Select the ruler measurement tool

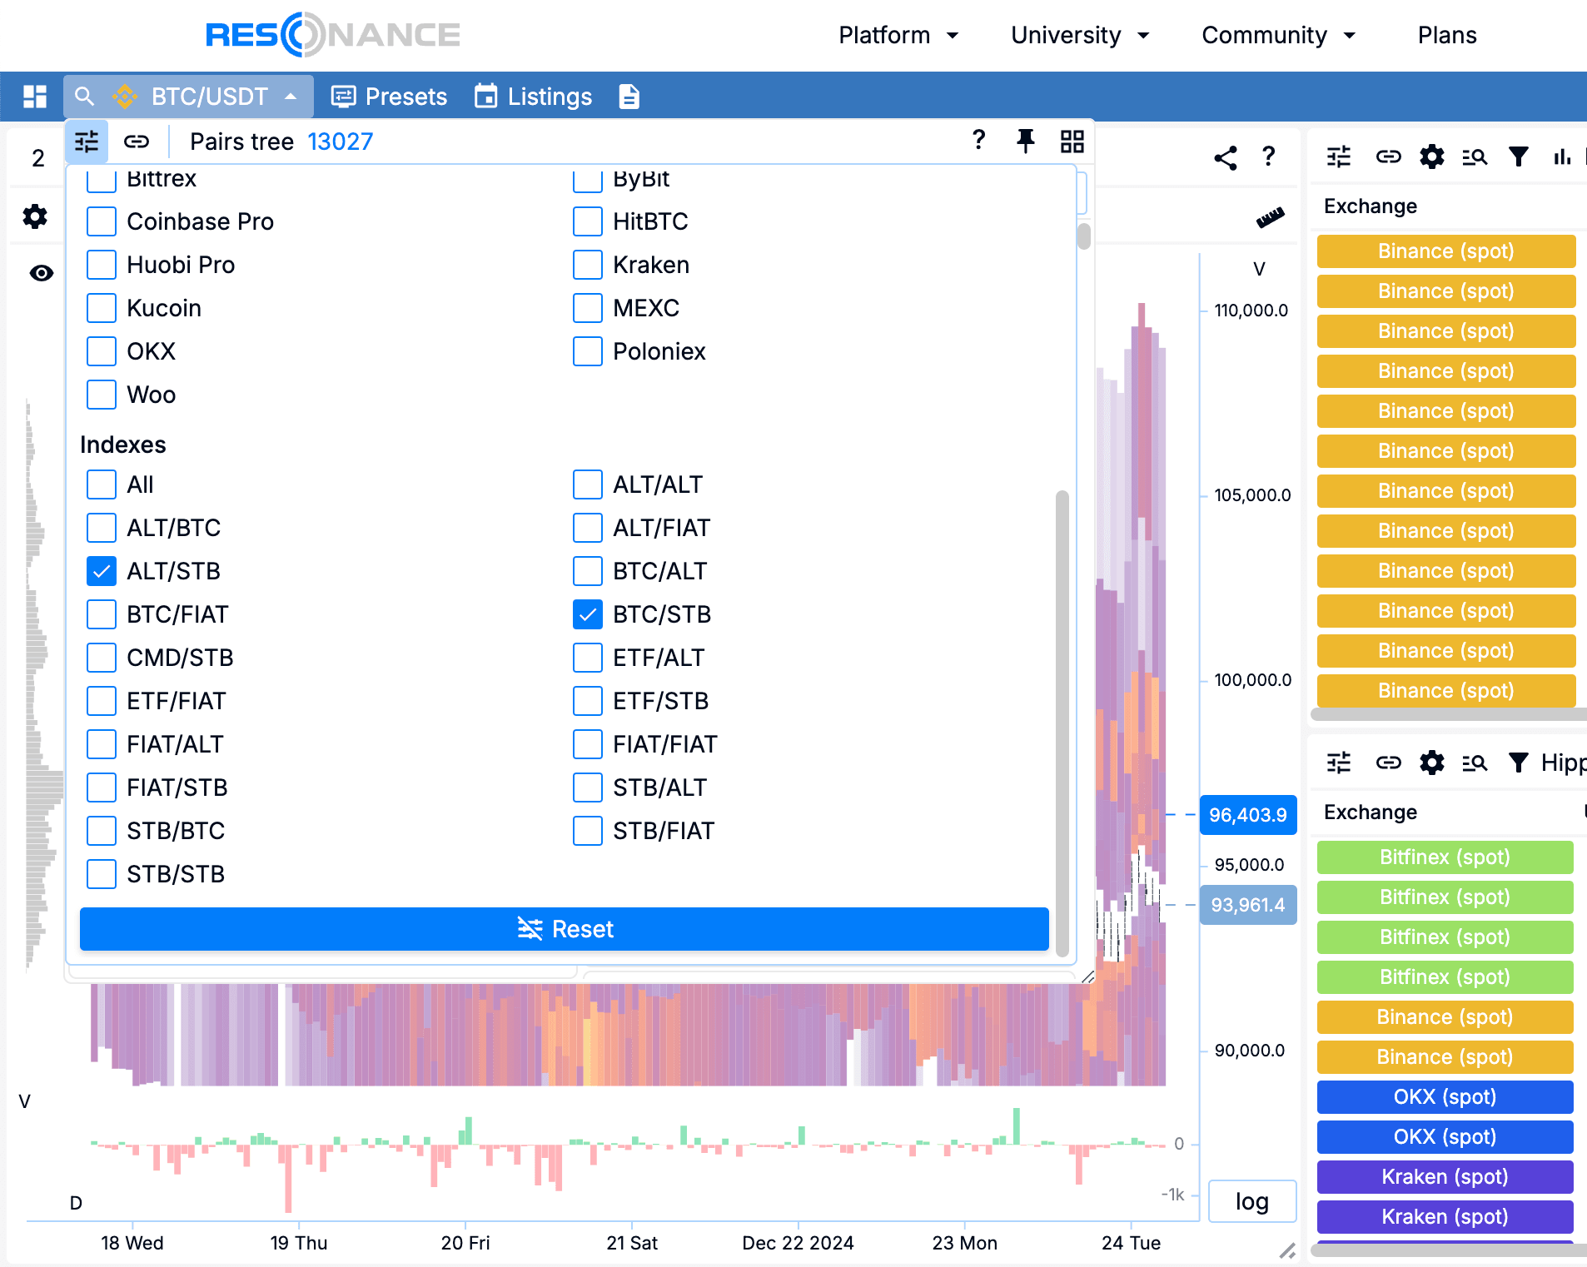point(1271,217)
